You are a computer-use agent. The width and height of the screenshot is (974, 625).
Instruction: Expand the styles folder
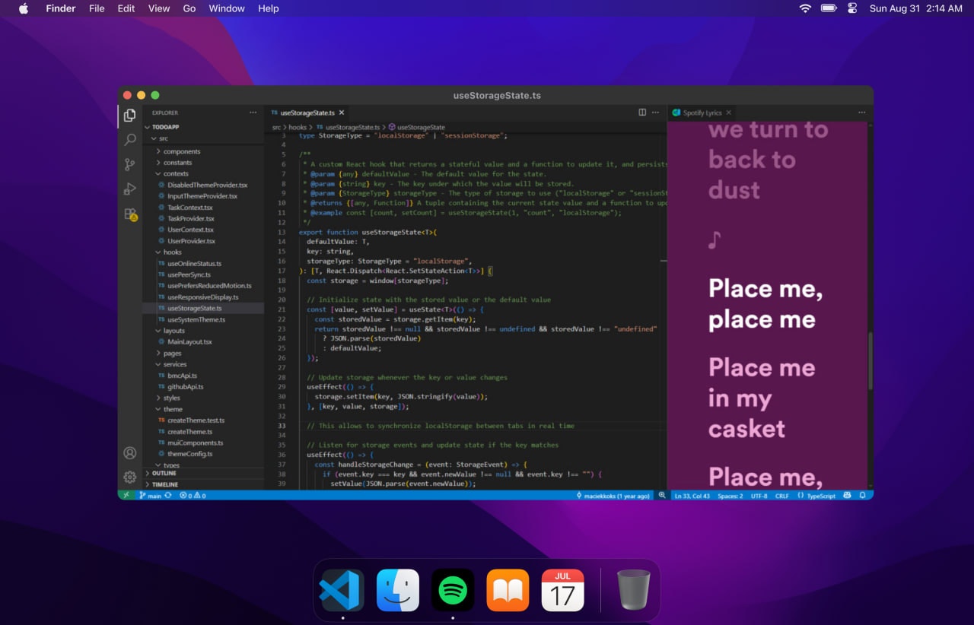(x=203, y=398)
